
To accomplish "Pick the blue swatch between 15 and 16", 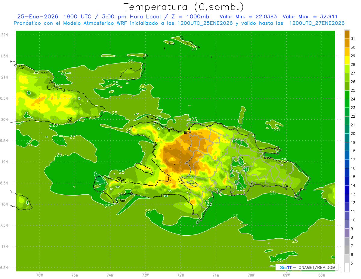I will click(347, 172).
